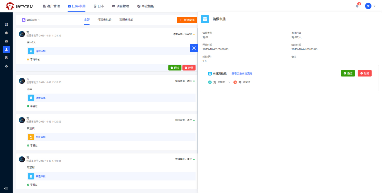Click the orange 新建审批 button
Image resolution: width=382 pixels, height=193 pixels.
tap(187, 20)
